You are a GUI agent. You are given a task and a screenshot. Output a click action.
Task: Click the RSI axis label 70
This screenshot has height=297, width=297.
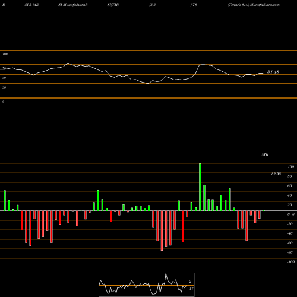pos(4,68)
